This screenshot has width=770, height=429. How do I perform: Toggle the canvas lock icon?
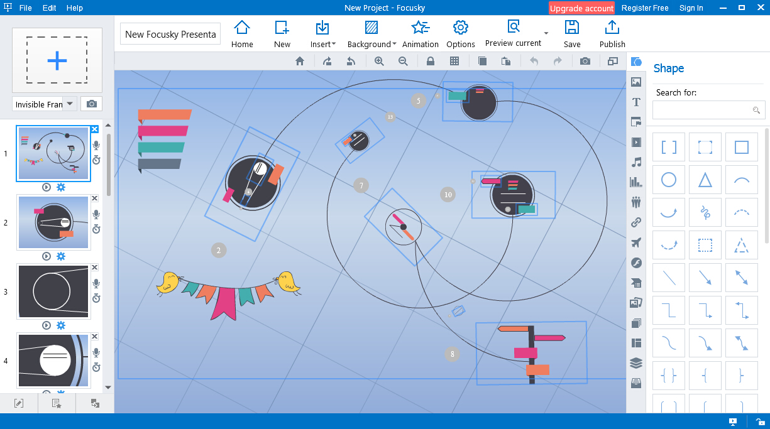(431, 61)
